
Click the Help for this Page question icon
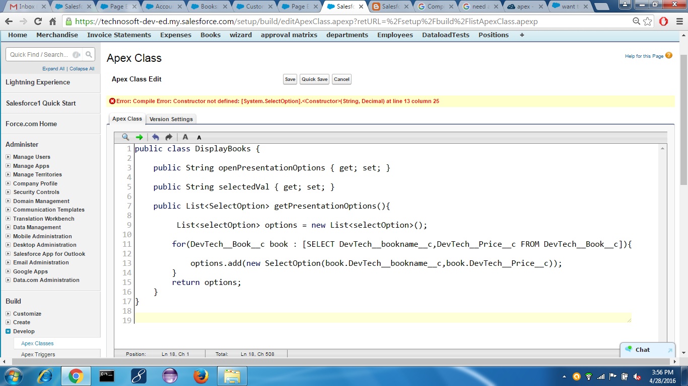point(668,56)
